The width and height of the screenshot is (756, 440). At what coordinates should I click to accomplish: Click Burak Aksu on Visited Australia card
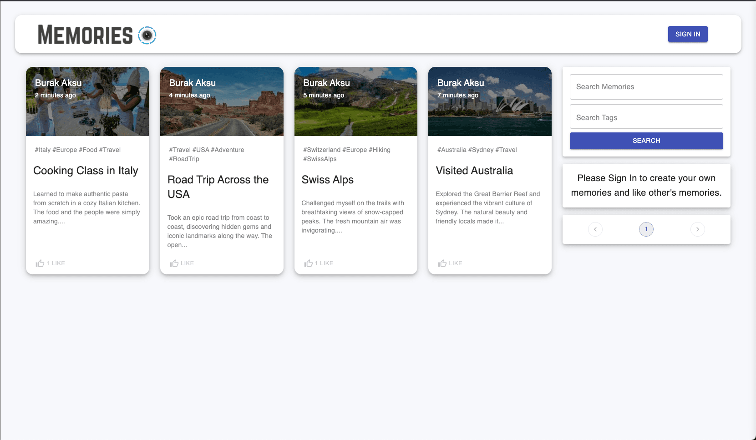461,83
